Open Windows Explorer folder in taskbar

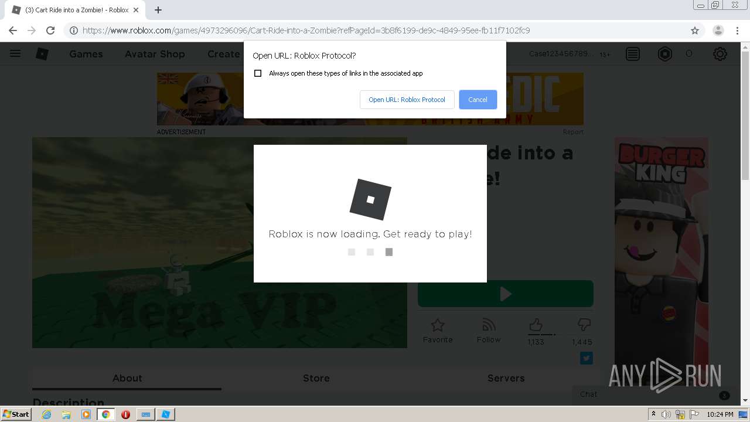click(x=66, y=414)
